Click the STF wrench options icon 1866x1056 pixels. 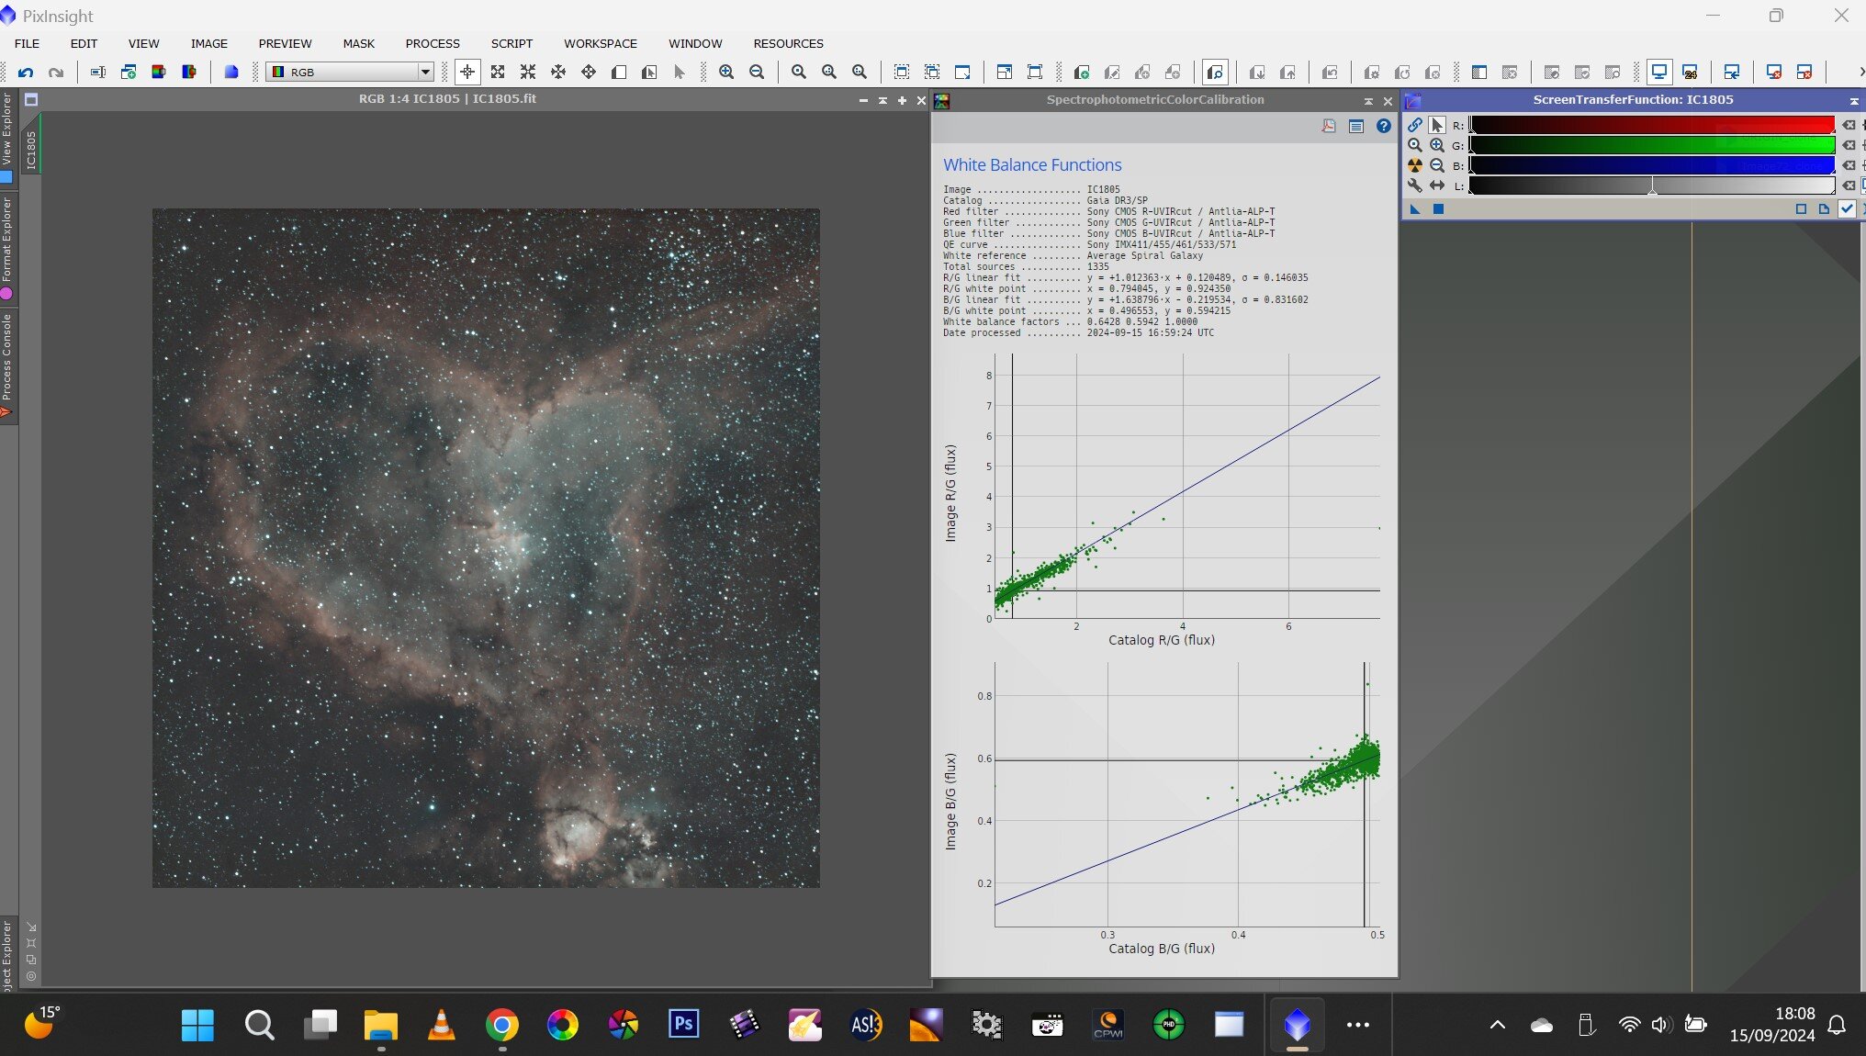coord(1414,185)
